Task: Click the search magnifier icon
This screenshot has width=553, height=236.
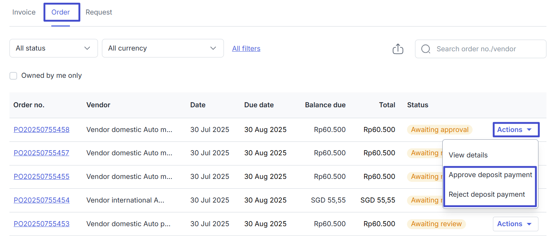Action: coord(426,49)
